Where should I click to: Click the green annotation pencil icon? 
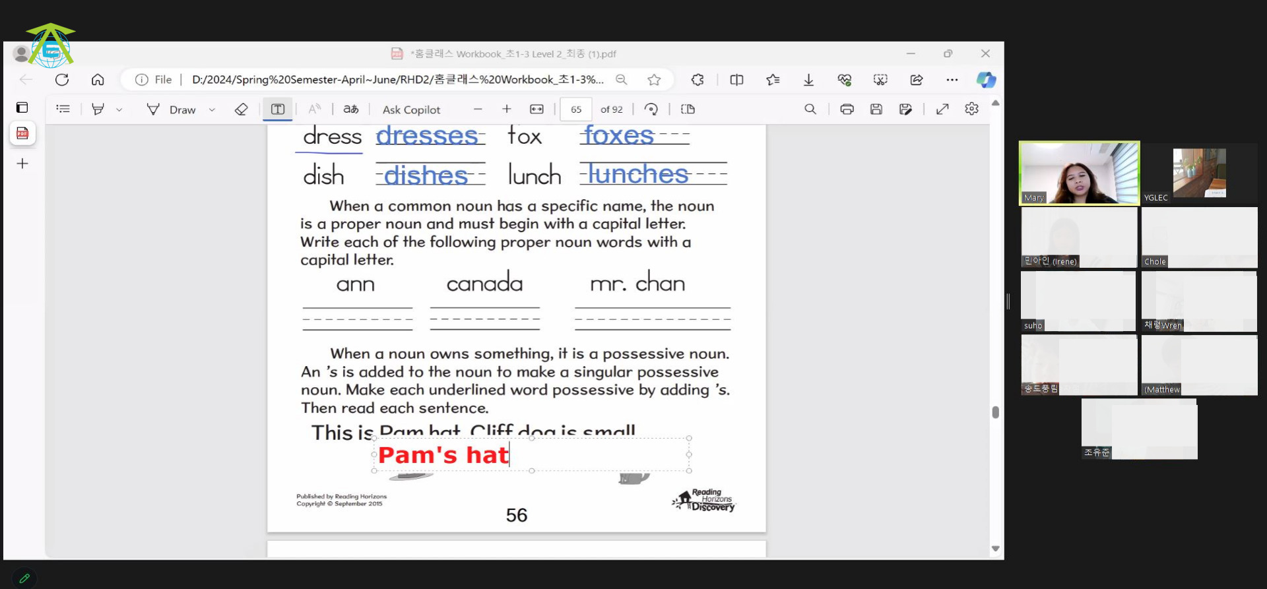24,578
